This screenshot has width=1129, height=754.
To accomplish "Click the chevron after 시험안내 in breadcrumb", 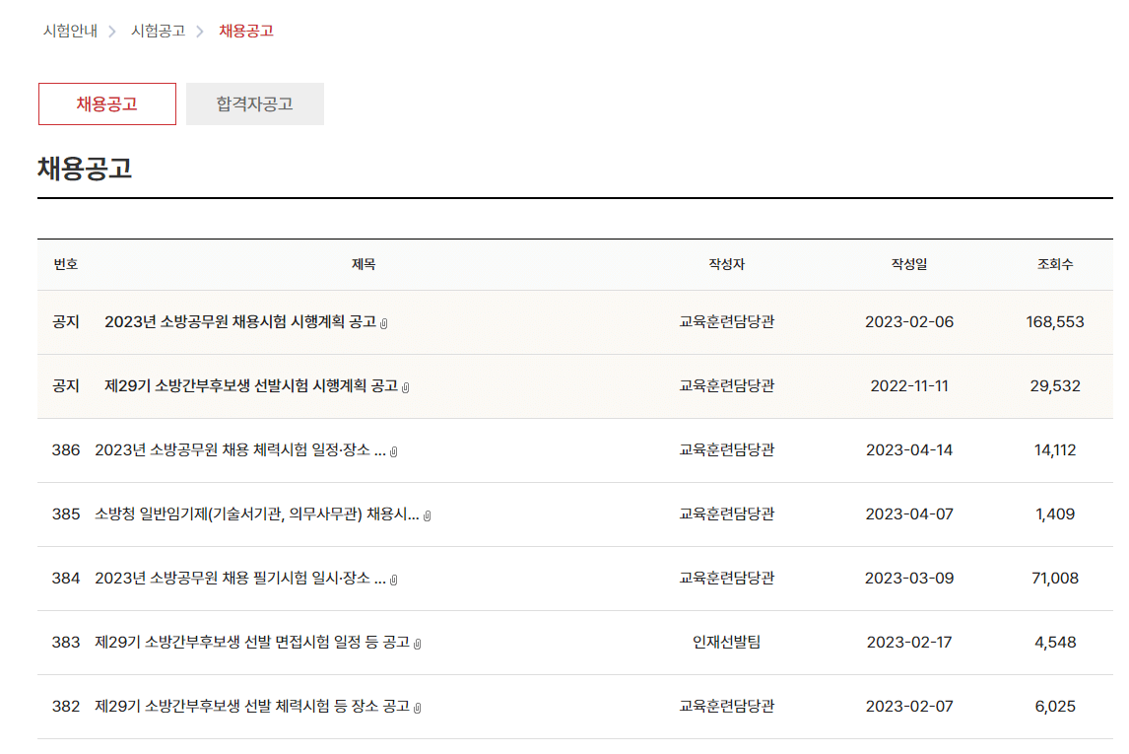I will (113, 31).
